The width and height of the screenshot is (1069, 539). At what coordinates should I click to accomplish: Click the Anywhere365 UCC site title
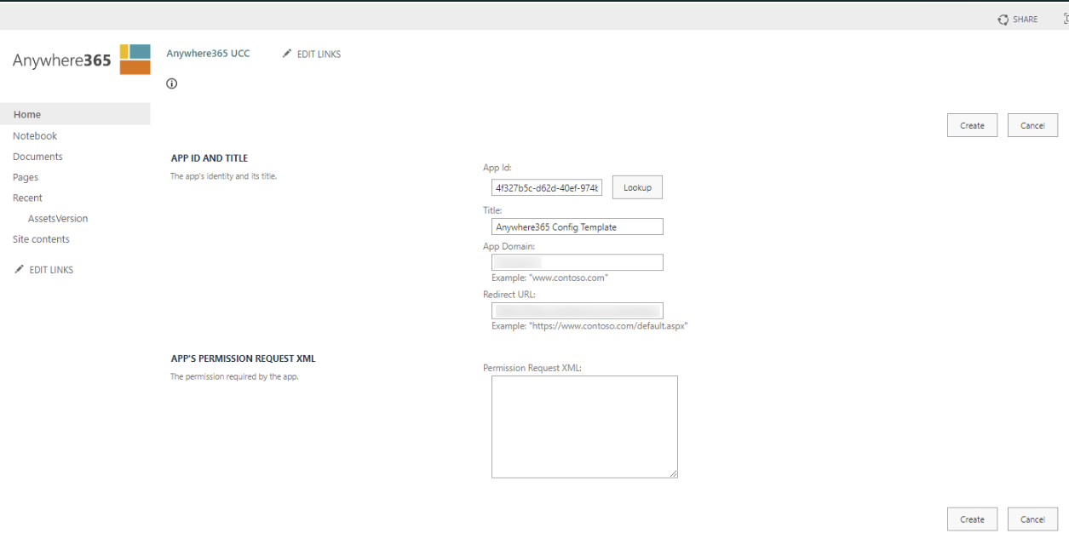point(208,53)
